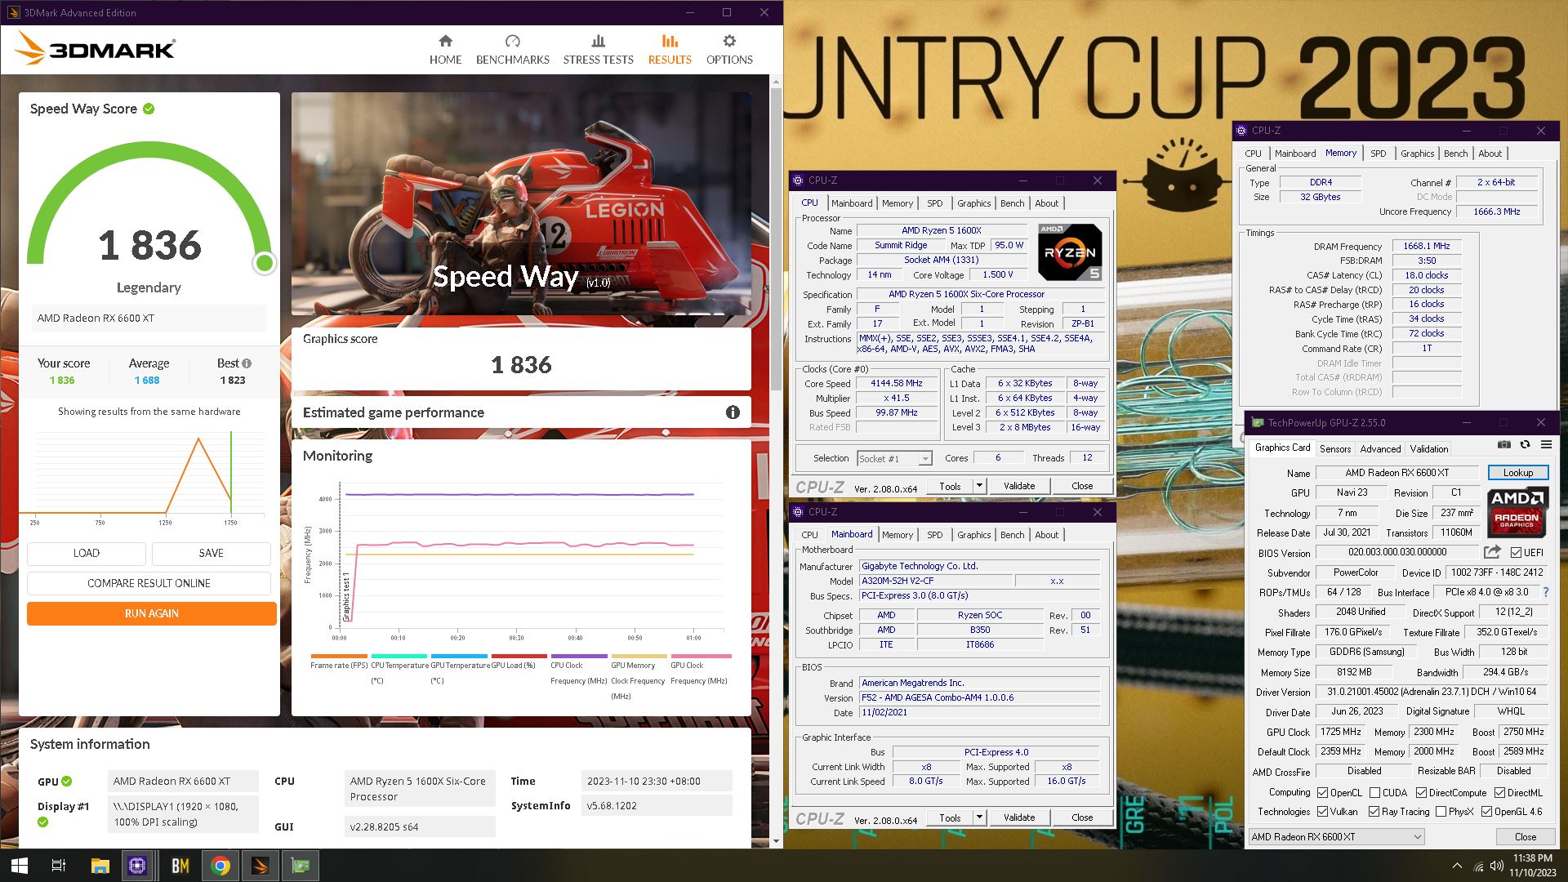Click the Tools button in CPU-Z Mainboard window

[x=950, y=817]
